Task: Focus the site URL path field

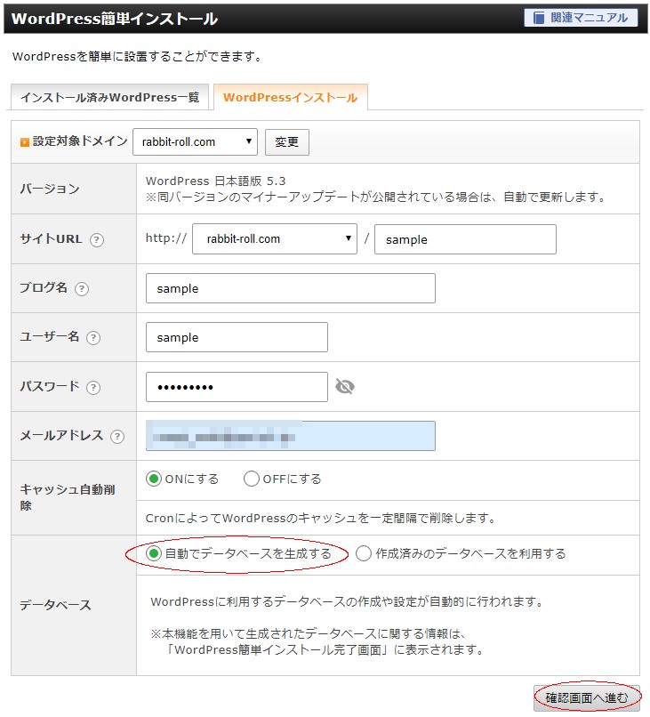Action: pos(465,239)
